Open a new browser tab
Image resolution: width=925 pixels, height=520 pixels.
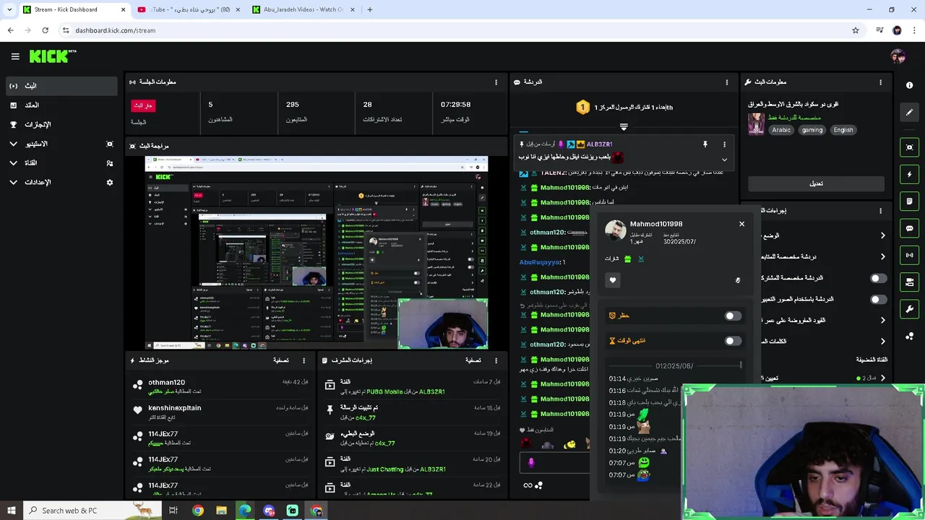pyautogui.click(x=370, y=9)
